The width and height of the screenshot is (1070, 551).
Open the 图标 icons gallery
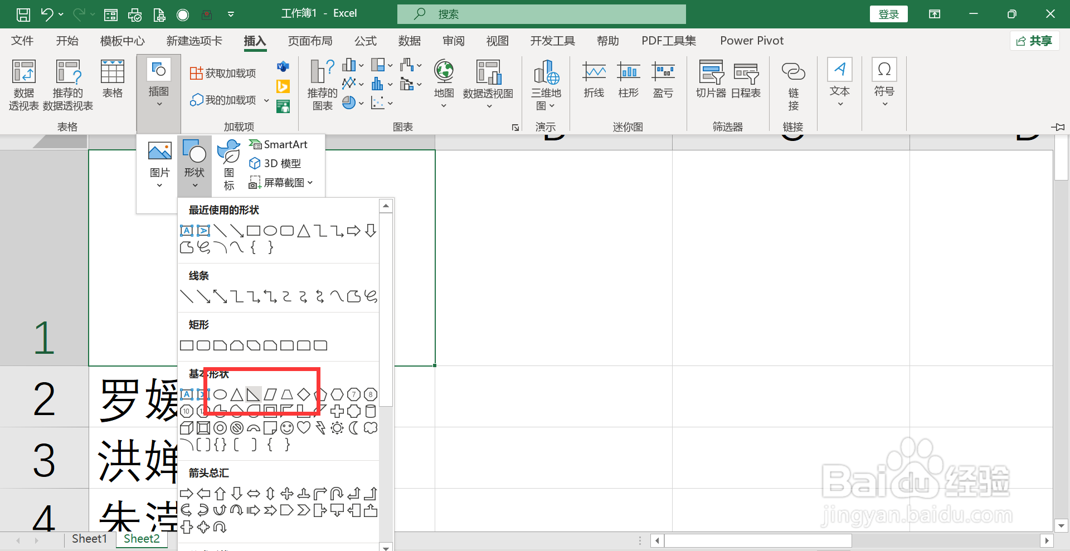click(228, 165)
